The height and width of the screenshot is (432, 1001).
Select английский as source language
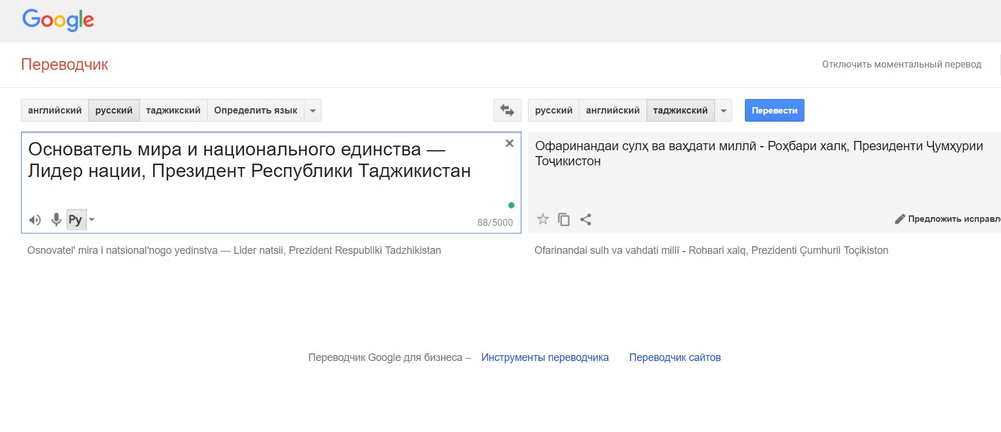(x=55, y=111)
